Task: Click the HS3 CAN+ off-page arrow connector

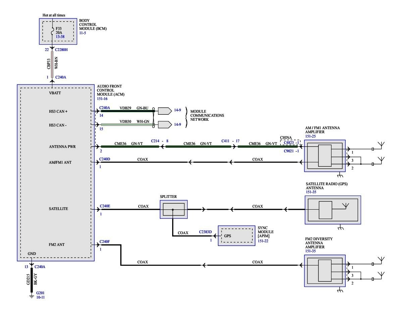Action: [x=164, y=111]
